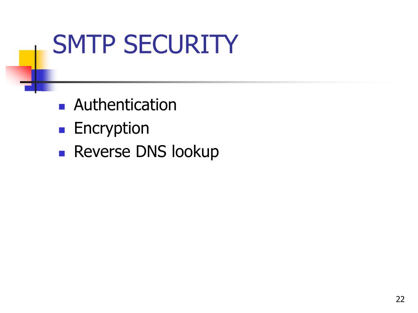Select the blue bullet beside Authentication
418x313 pixels.
coord(62,107)
